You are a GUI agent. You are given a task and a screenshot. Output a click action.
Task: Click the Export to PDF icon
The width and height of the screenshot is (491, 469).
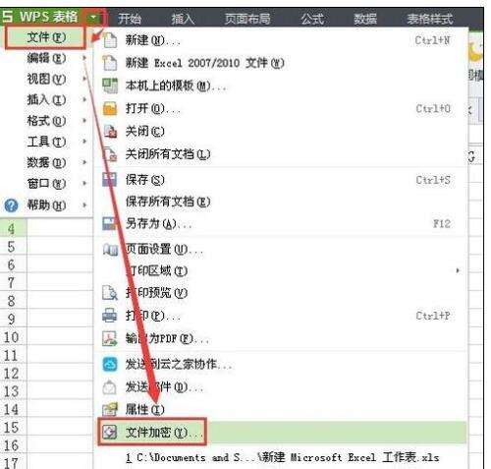pos(110,338)
